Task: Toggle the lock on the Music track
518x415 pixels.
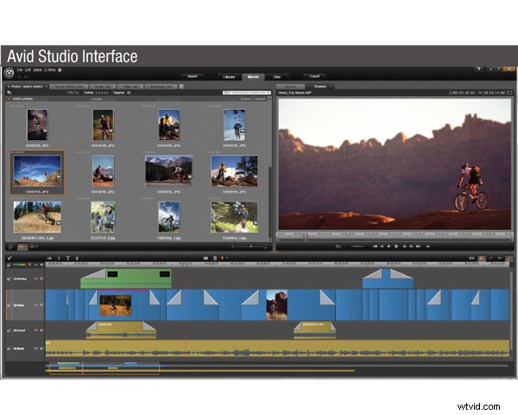Action: pos(9,348)
